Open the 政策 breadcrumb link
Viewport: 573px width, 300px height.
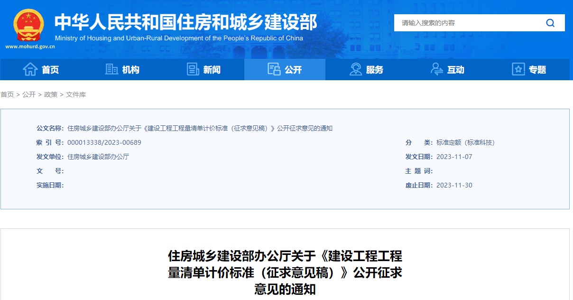50,94
